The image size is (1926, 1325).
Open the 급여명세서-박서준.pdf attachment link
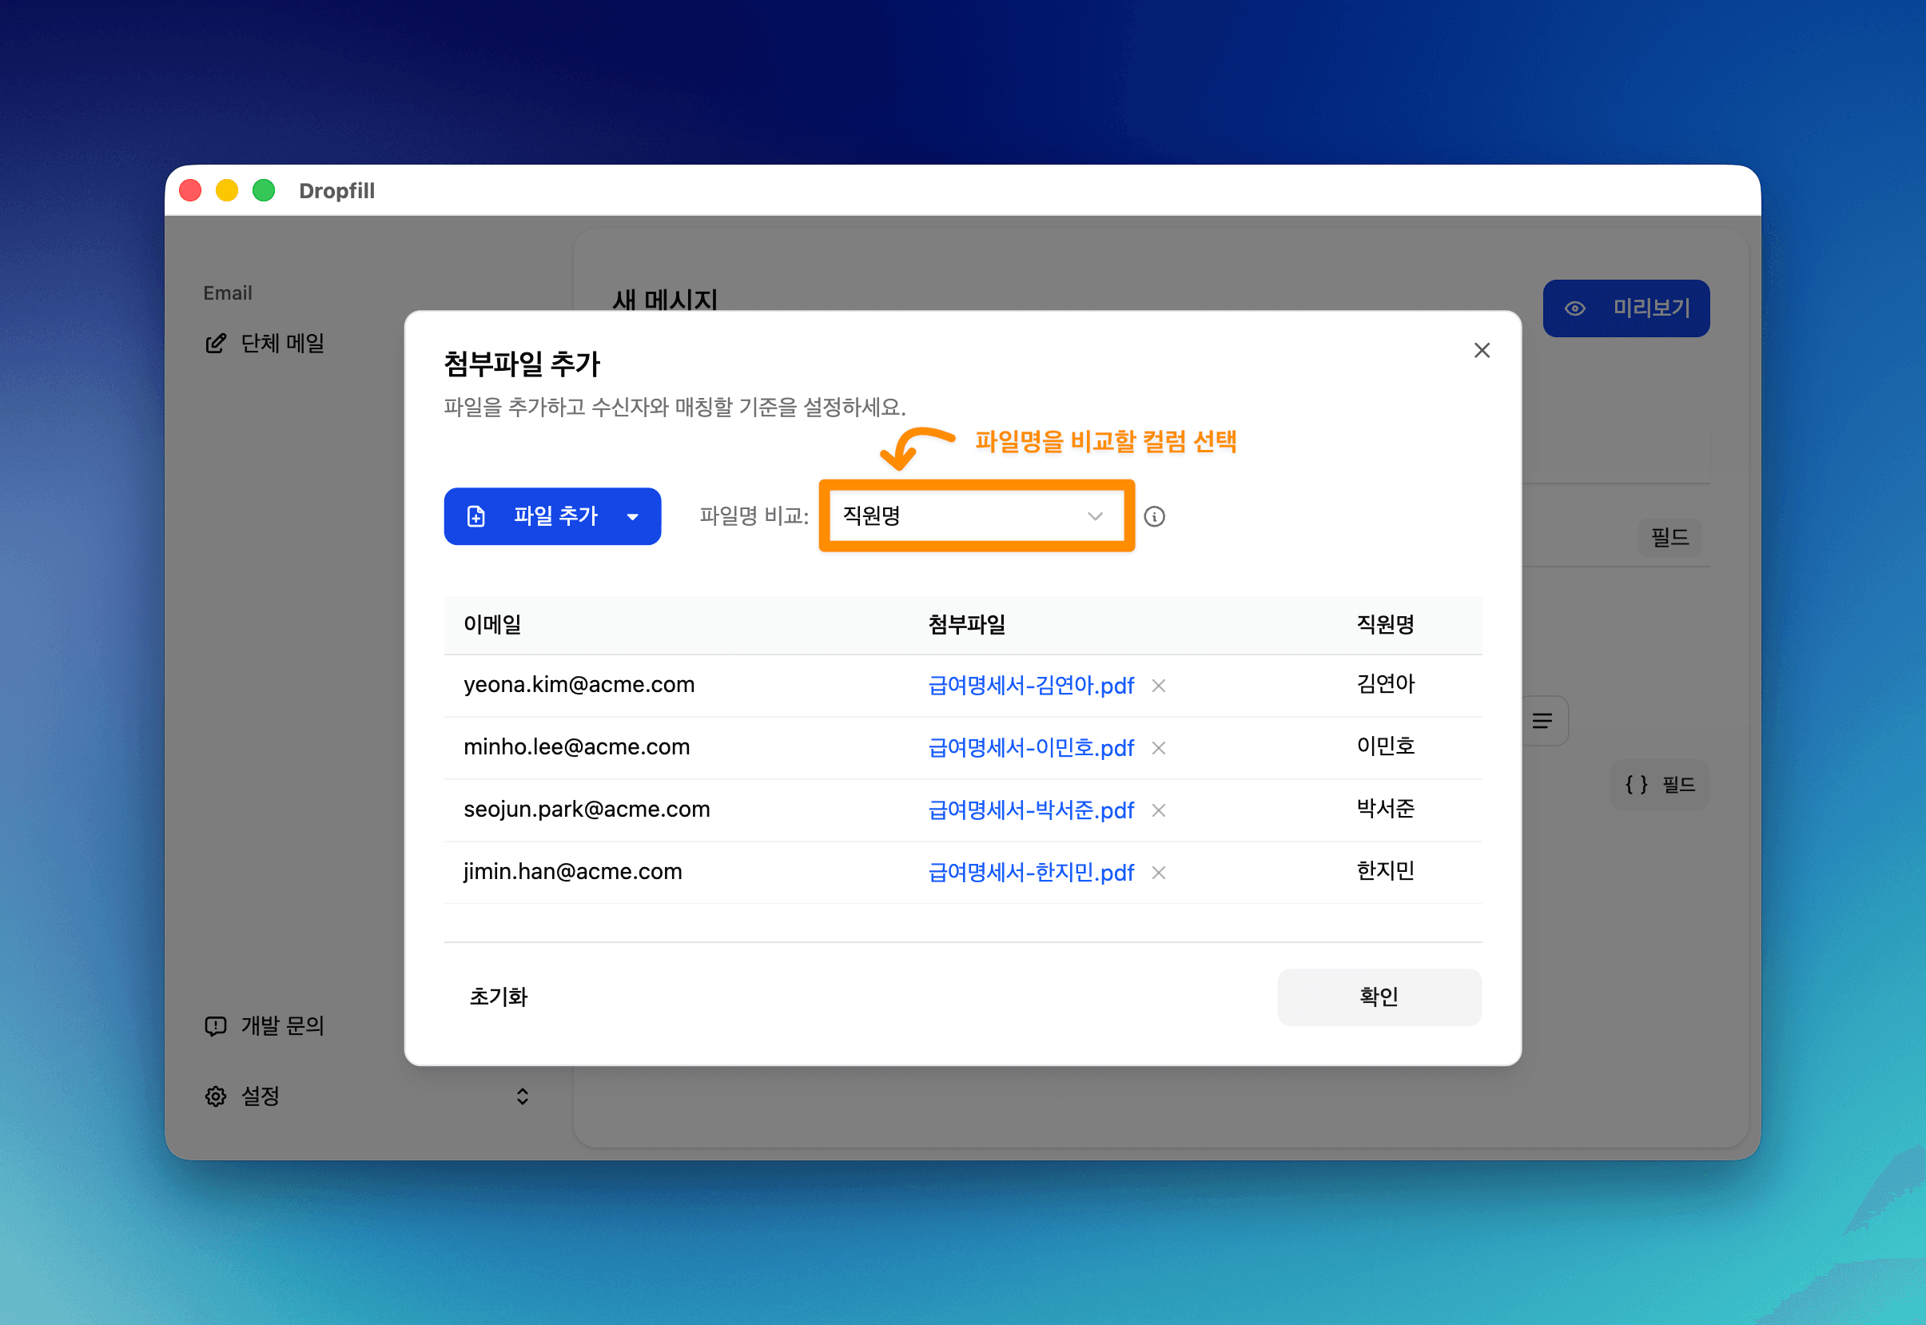coord(1031,810)
